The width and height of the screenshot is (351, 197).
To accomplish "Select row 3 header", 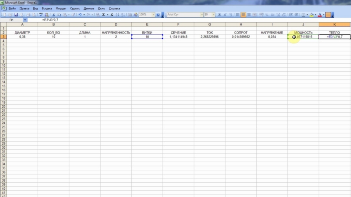I will tap(4, 37).
